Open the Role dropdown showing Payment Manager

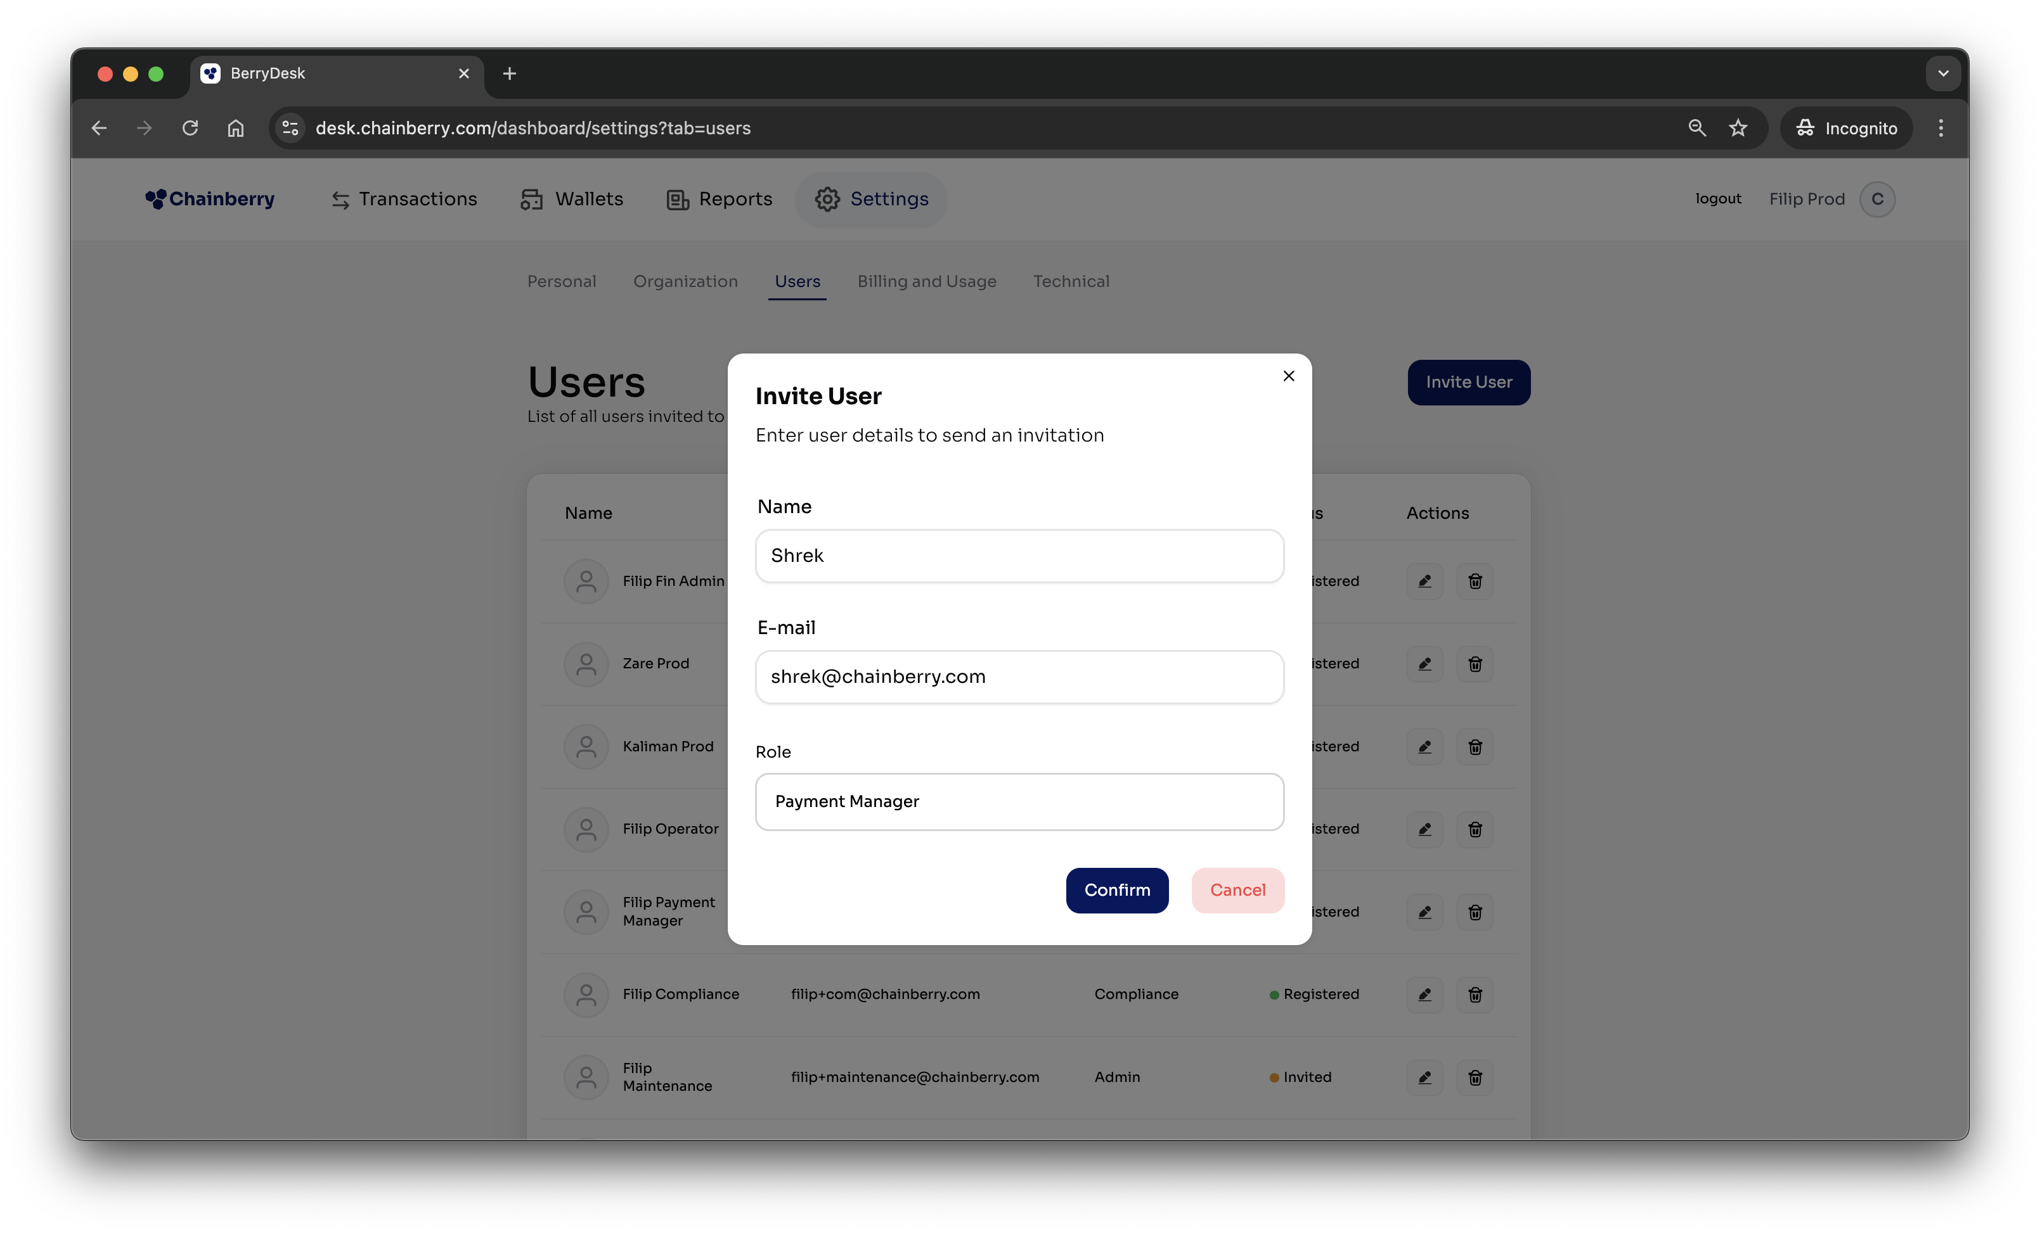click(x=1019, y=801)
